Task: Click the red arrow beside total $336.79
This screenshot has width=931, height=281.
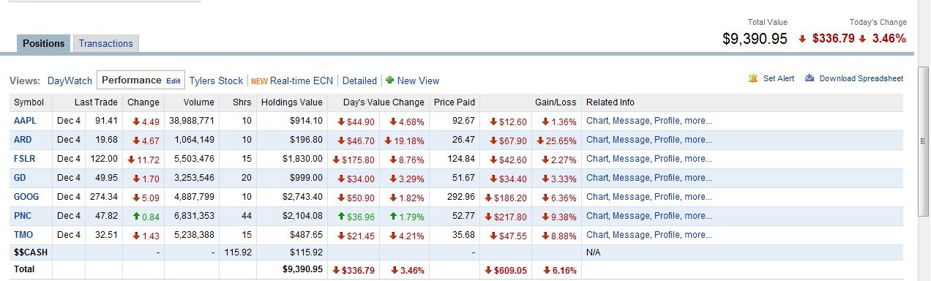Action: tap(336, 270)
